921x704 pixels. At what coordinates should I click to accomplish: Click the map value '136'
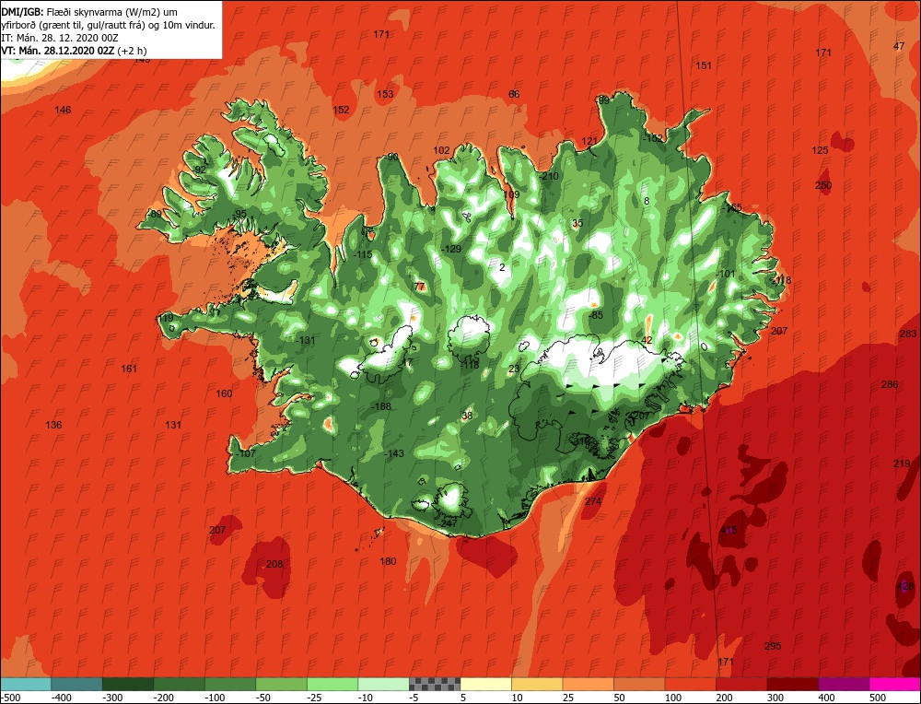click(53, 425)
